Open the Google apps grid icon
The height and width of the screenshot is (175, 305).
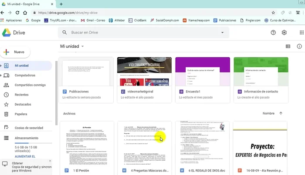[x=302, y=33]
